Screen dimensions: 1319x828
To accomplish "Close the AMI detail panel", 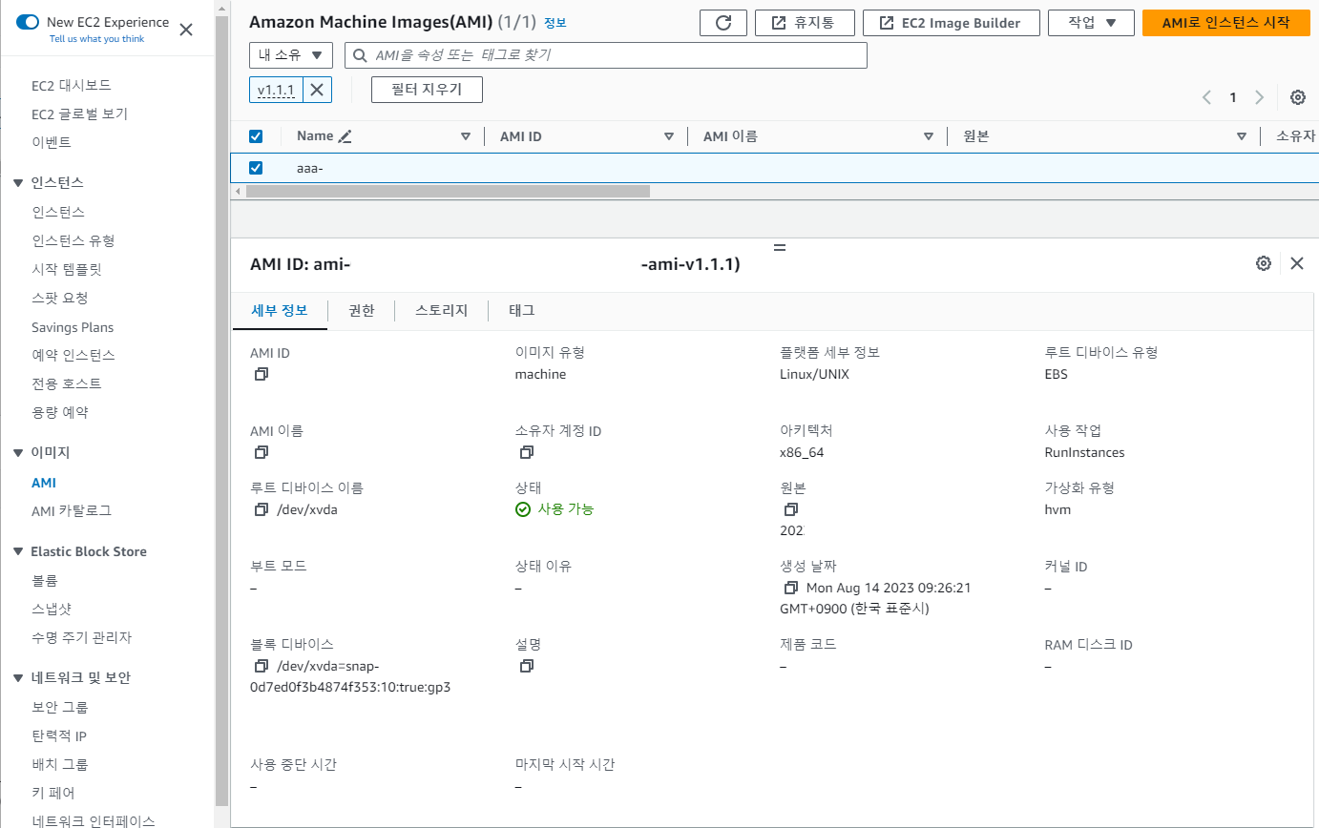I will point(1297,263).
